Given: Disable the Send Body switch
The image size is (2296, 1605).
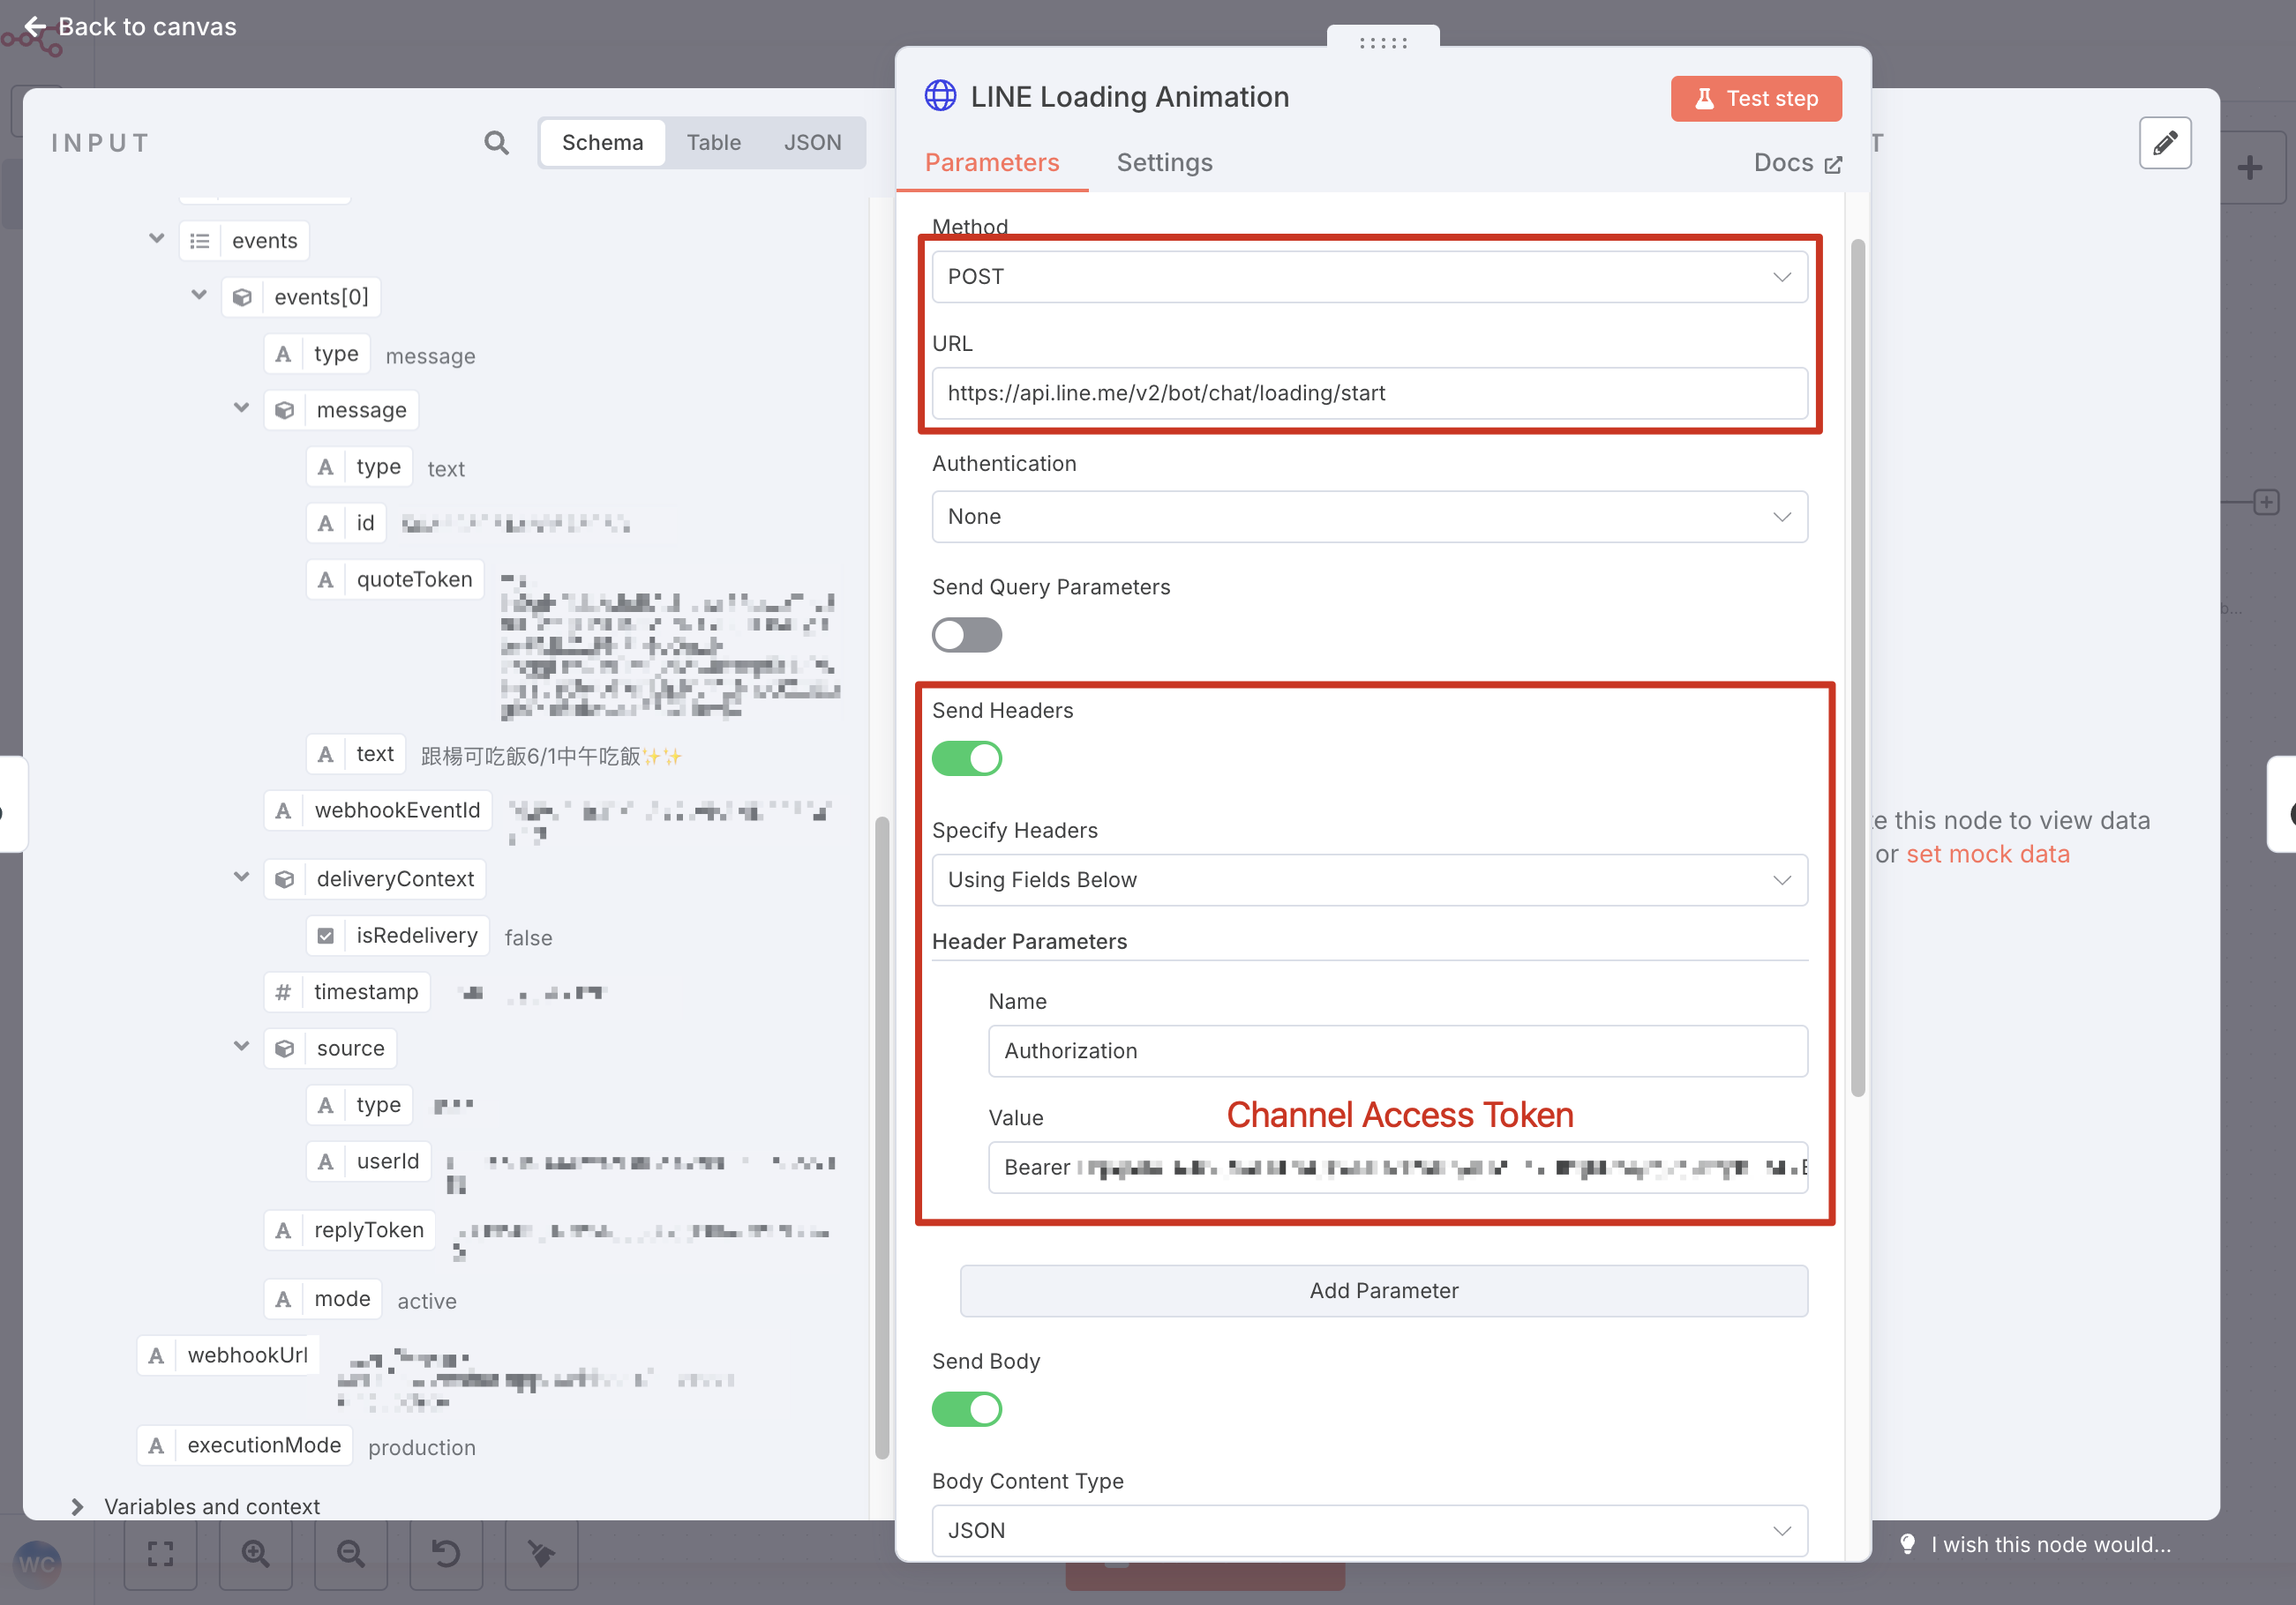Looking at the screenshot, I should pyautogui.click(x=967, y=1409).
